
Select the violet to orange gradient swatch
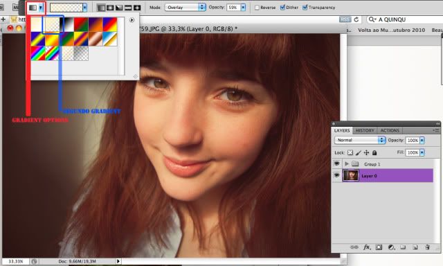[96, 24]
